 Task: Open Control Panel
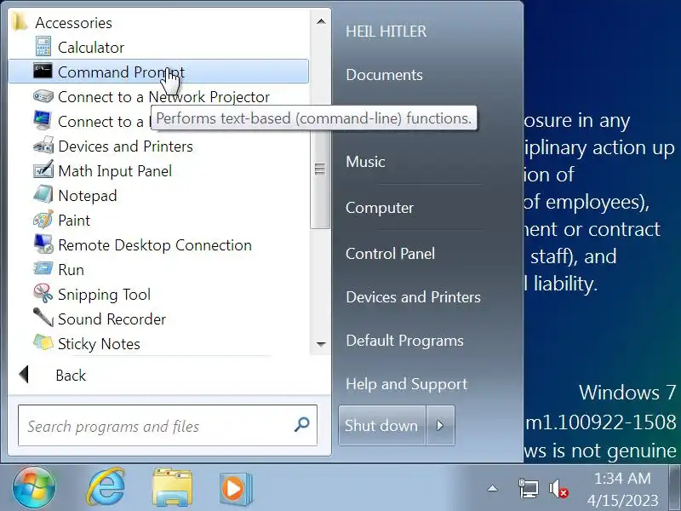(x=390, y=254)
